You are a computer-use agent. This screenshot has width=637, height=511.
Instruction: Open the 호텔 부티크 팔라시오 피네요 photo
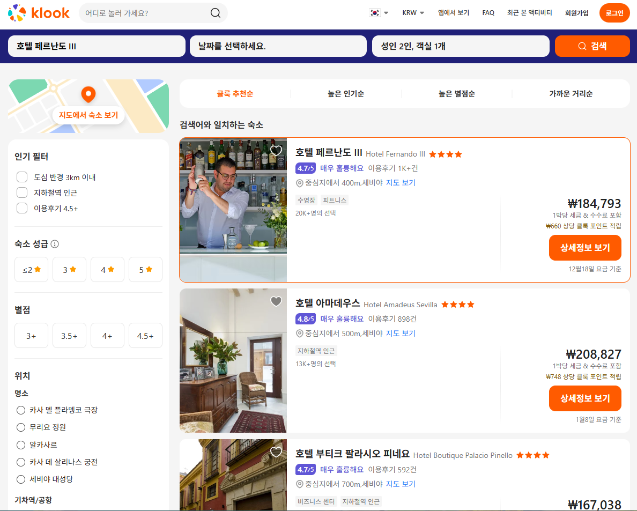click(x=233, y=475)
